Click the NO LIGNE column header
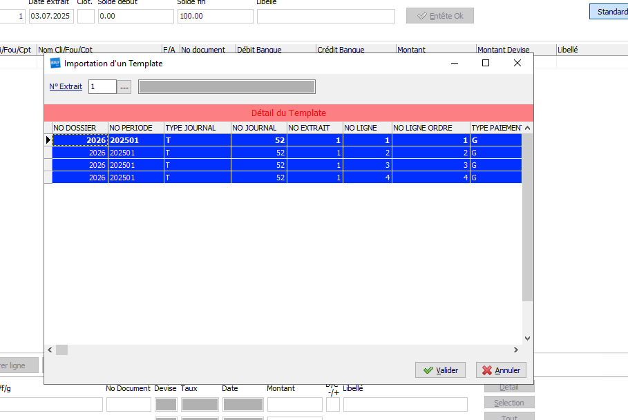The image size is (628, 420). [x=368, y=128]
